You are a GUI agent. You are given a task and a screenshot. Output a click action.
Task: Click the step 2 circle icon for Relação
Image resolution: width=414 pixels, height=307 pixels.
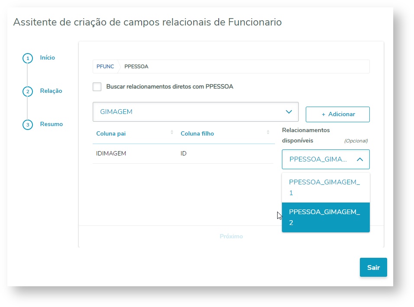tap(28, 92)
